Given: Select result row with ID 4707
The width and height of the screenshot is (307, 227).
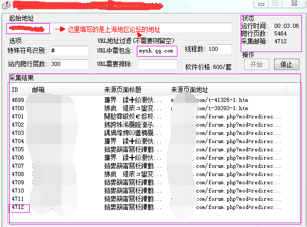Looking at the screenshot, I should (x=155, y=166).
